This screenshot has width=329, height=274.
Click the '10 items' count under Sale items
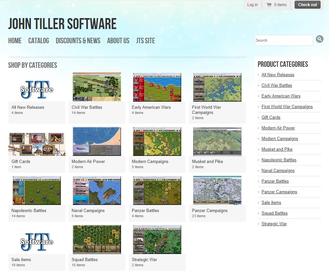(x=18, y=265)
